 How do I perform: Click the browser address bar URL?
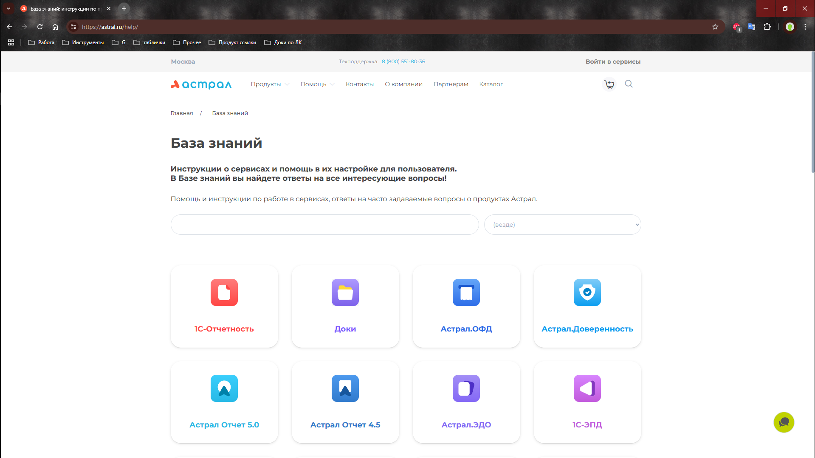pyautogui.click(x=110, y=27)
